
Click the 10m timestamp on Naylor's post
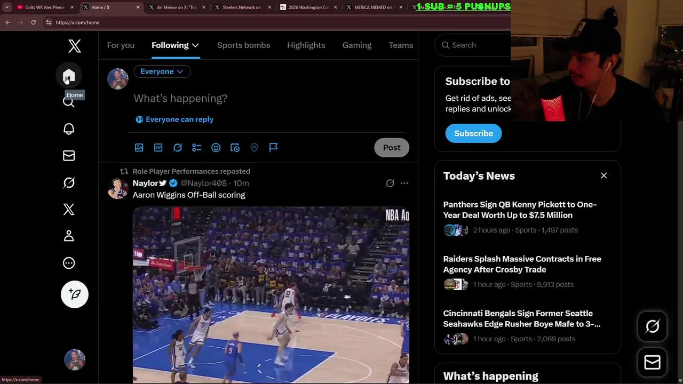point(241,183)
